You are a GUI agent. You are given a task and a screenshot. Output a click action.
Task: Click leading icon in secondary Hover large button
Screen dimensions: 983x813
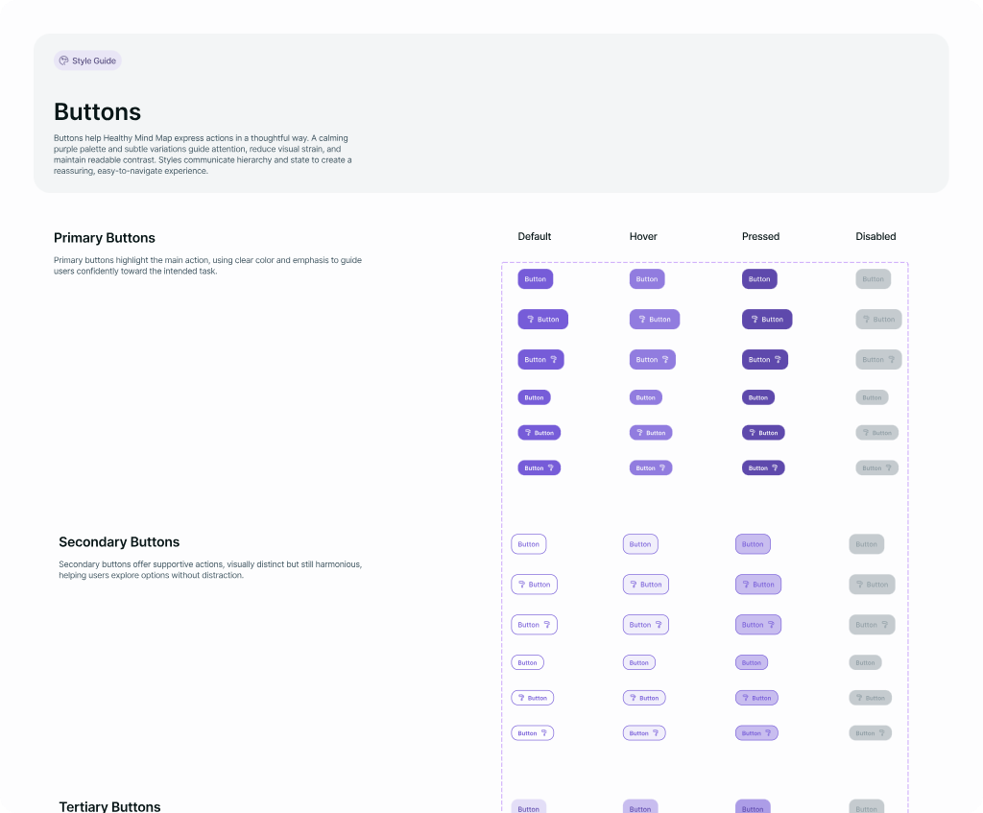(634, 585)
